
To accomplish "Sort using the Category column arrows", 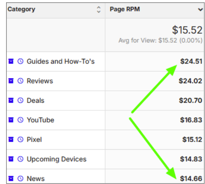I will pyautogui.click(x=99, y=10).
